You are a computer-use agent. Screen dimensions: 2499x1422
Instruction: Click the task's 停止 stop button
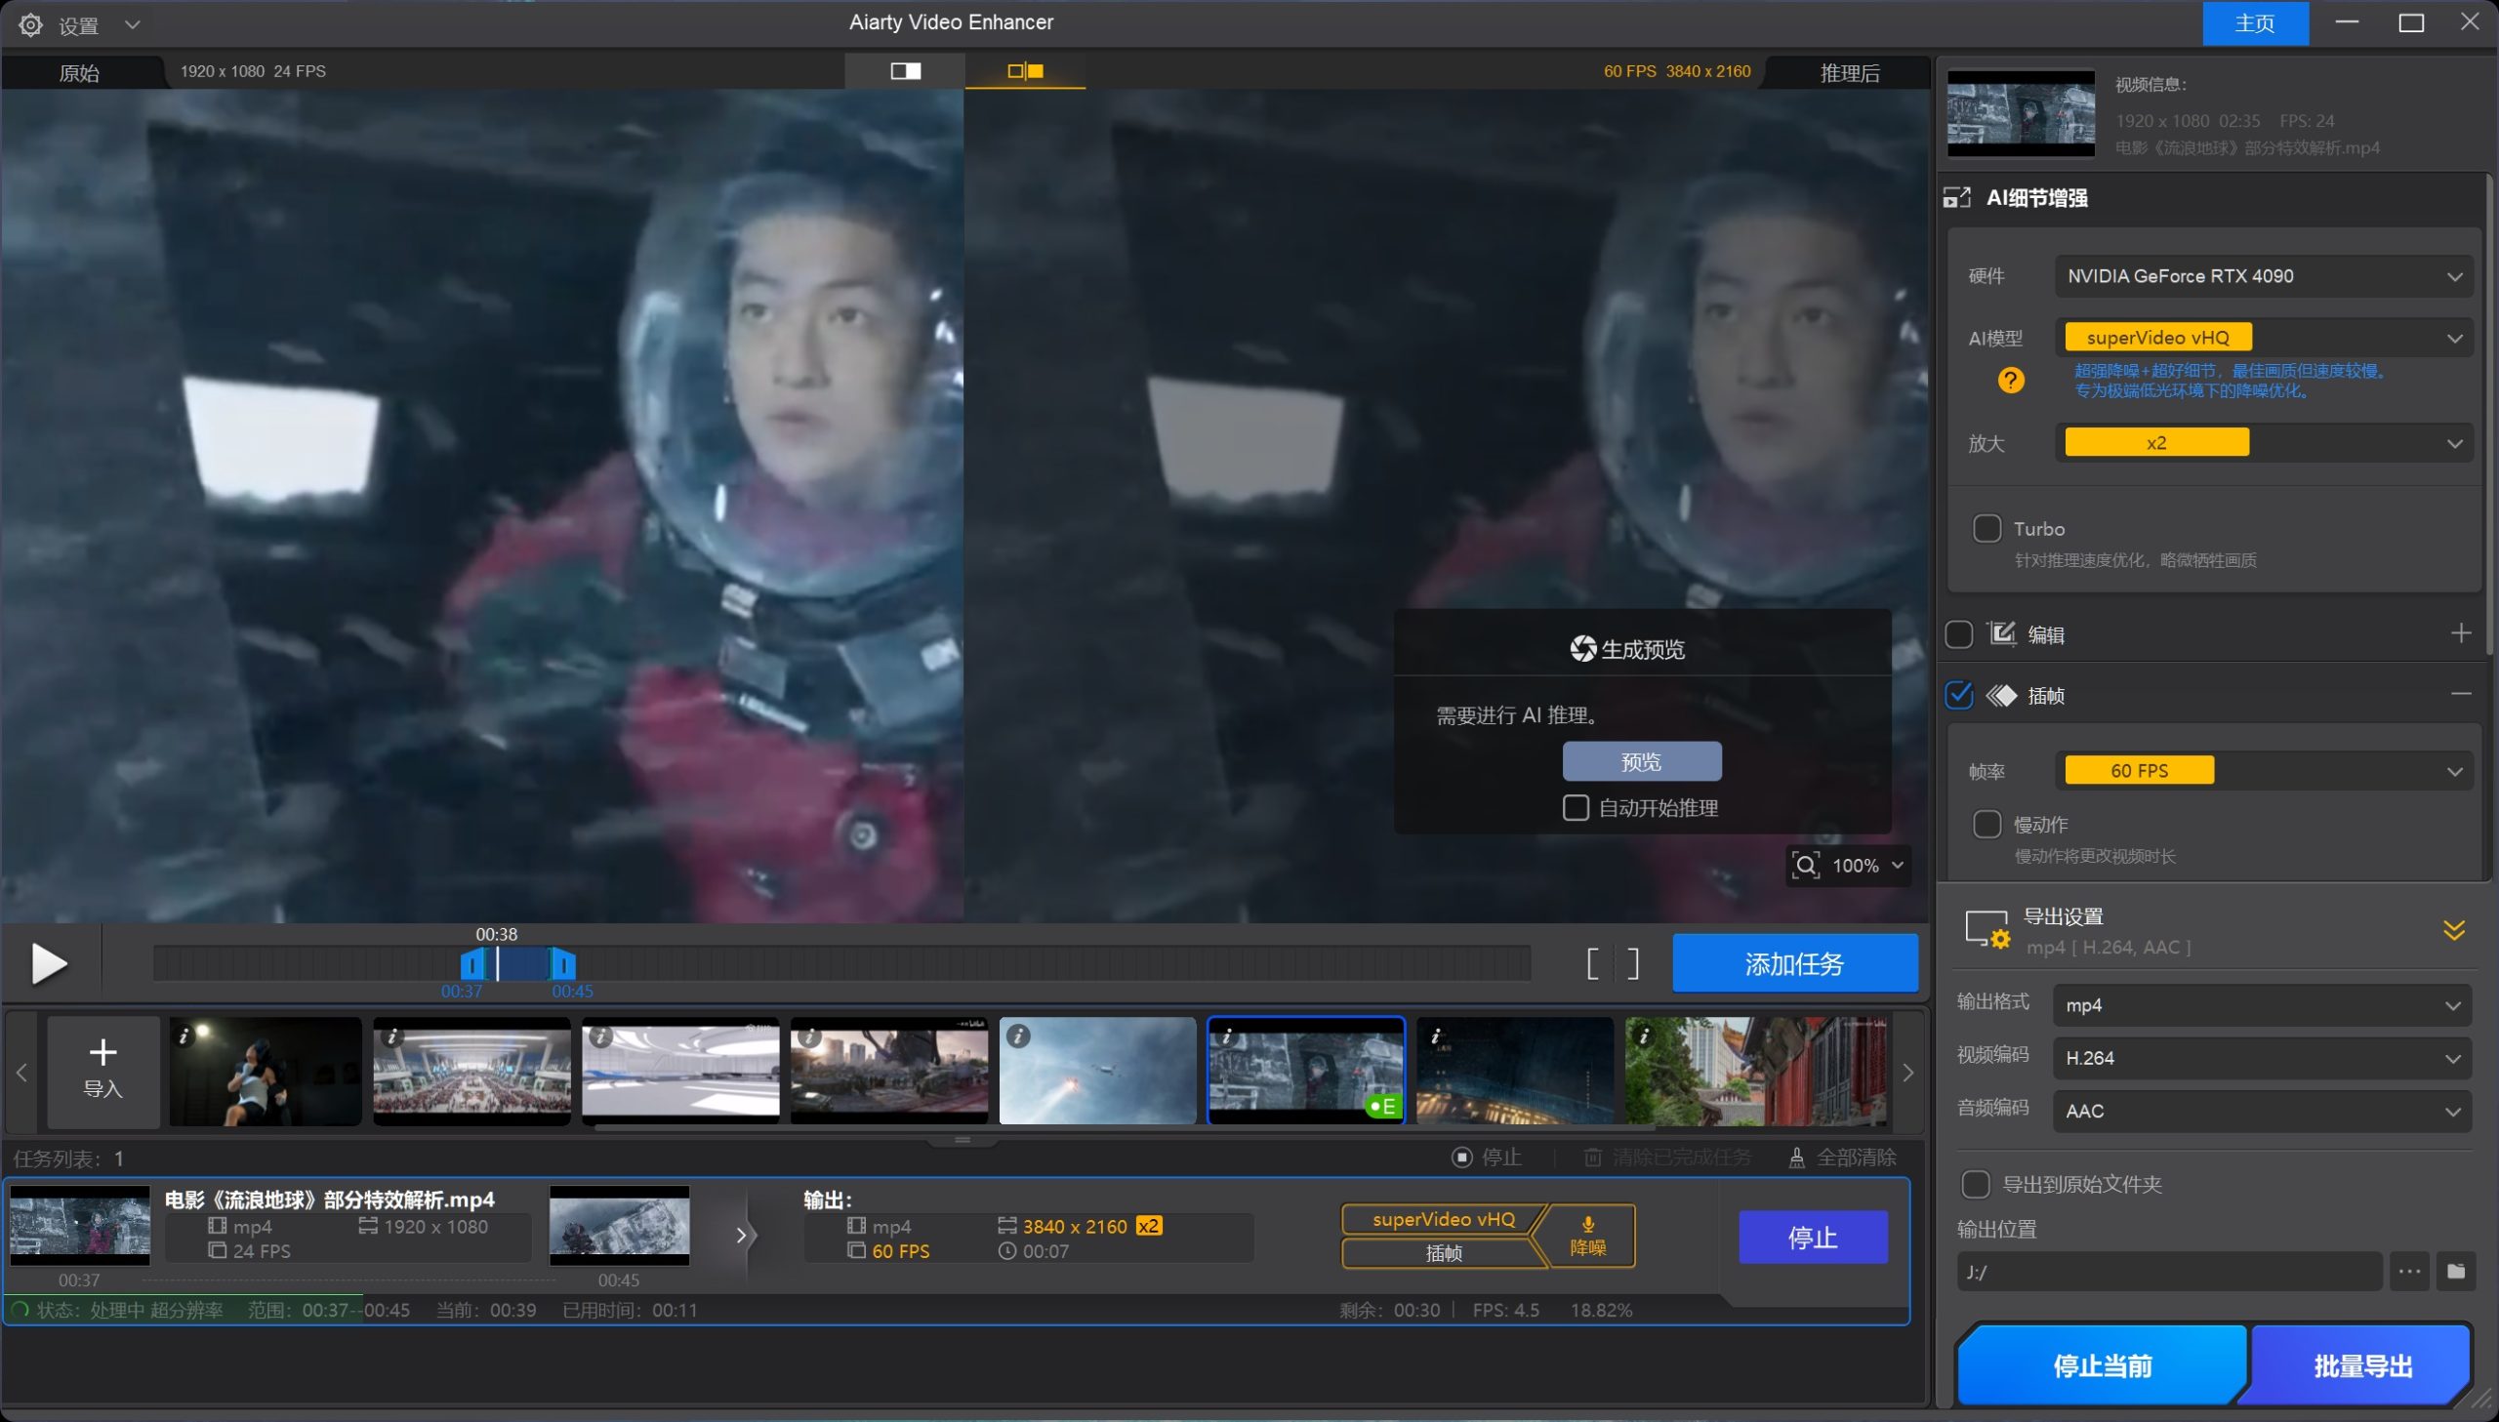1813,1238
